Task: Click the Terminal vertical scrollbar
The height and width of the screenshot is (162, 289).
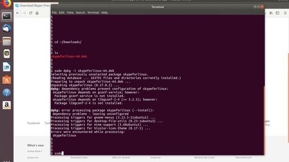Action: pyautogui.click(x=264, y=120)
